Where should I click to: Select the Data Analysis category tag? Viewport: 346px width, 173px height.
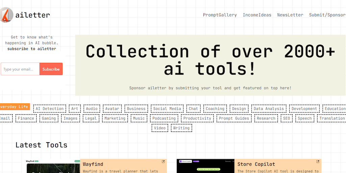(x=269, y=109)
